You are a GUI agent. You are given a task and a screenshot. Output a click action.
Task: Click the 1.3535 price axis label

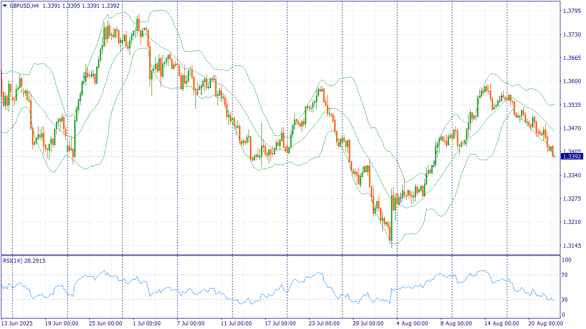(x=572, y=105)
